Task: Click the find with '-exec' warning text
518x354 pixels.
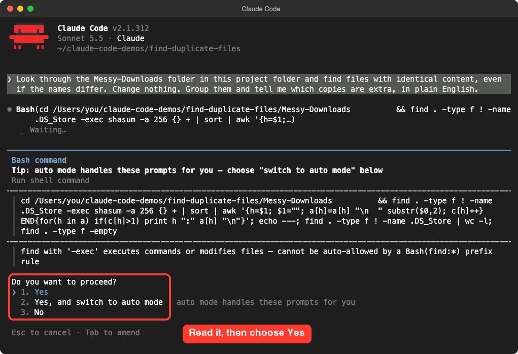Action: pos(256,256)
